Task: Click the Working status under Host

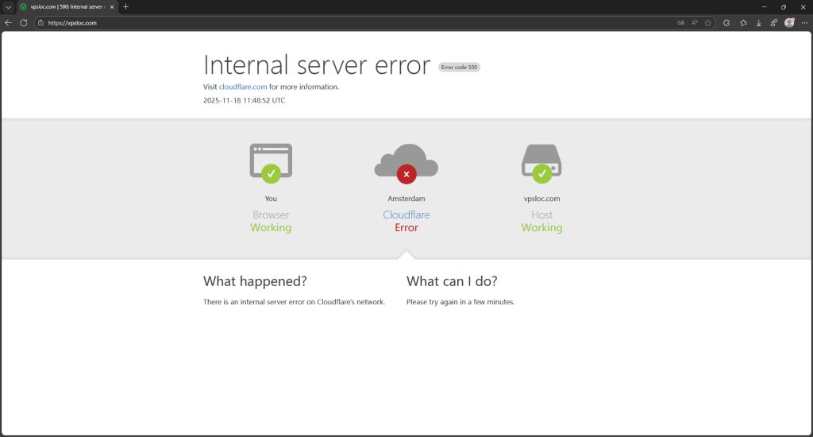Action: tap(541, 228)
